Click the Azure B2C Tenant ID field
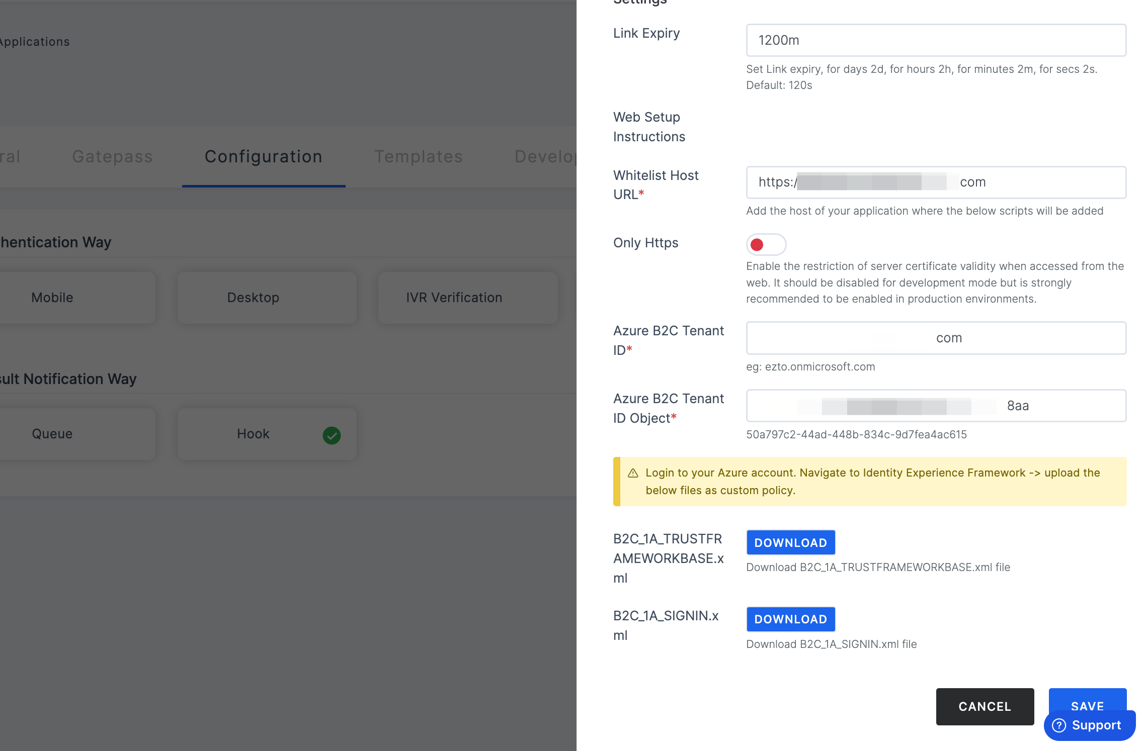The width and height of the screenshot is (1146, 751). (x=936, y=338)
